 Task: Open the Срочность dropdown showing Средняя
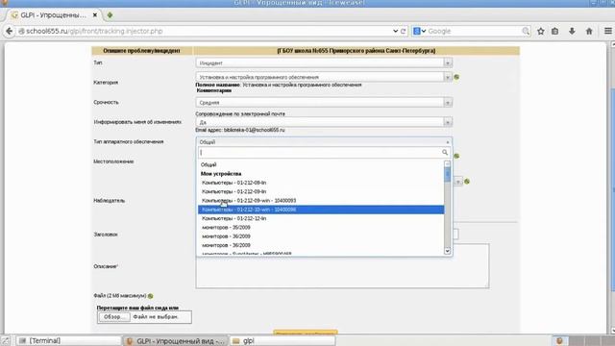[x=324, y=103]
